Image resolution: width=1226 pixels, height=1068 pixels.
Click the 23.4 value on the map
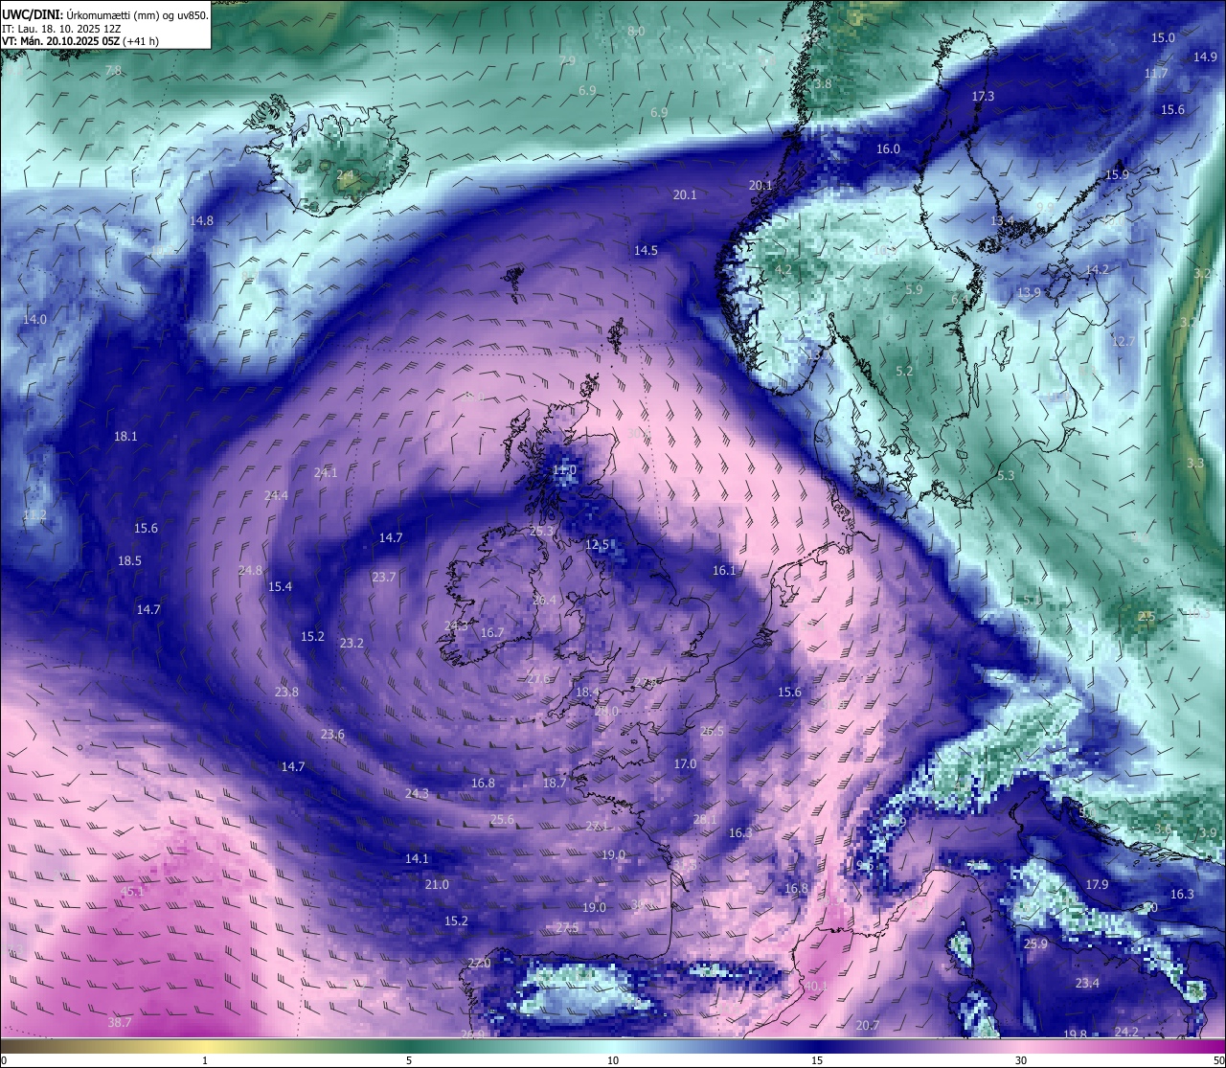coord(1087,984)
